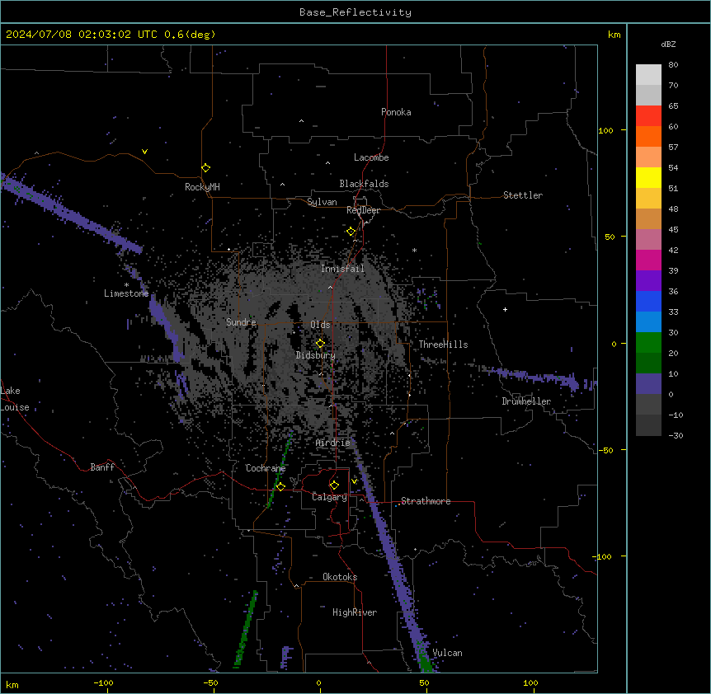This screenshot has width=711, height=694.
Task: Click the Ponoka city label
Action: 396,112
